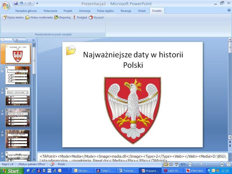Screen dimensions: 232x174
Task: Open Skrzyn... mail taskbar window
Action: point(83,171)
